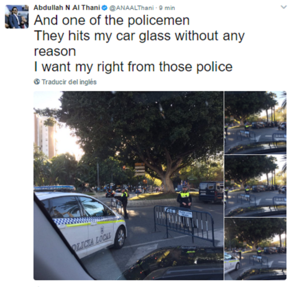This screenshot has width=292, height=287.
Task: Open the bottom right photo thumbnail
Action: coord(255,249)
